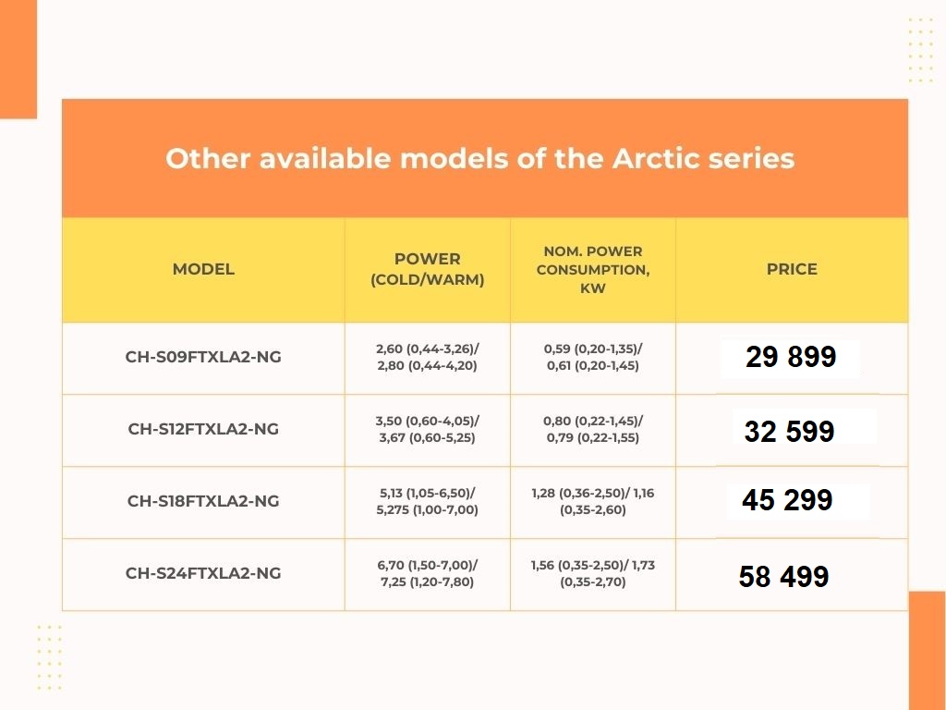Click power cell 2,60 (0,44-3,26)/ 2,80 (0,44-4,20)
946x710 pixels.
tap(427, 357)
